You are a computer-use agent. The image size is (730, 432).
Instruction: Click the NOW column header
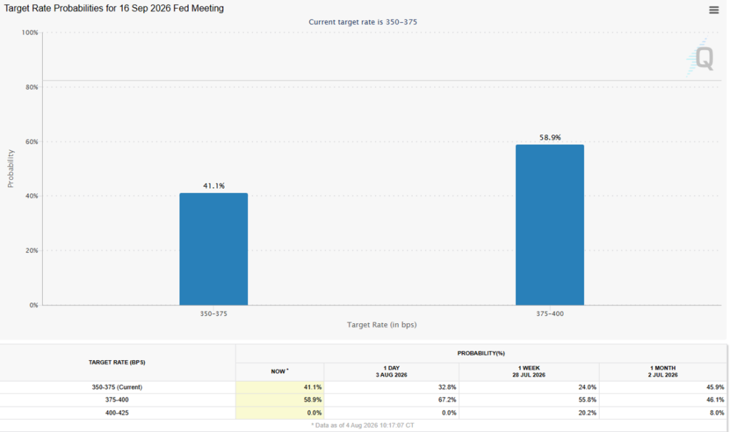coord(279,372)
